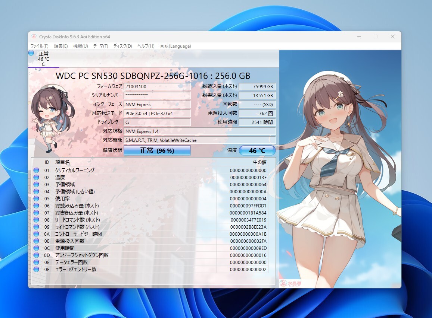Click the blue icon beside 予備領域

point(36,184)
